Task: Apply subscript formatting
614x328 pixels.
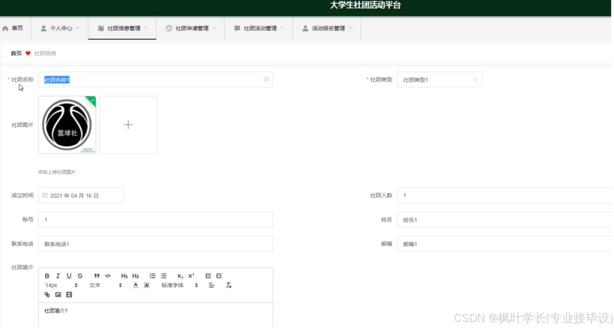Action: (180, 276)
